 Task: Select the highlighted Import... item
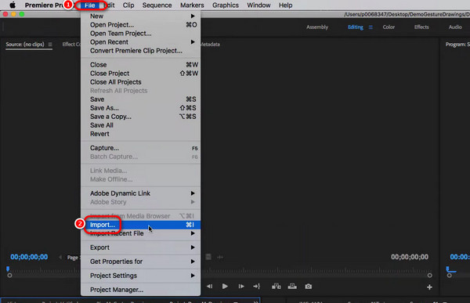pos(140,225)
